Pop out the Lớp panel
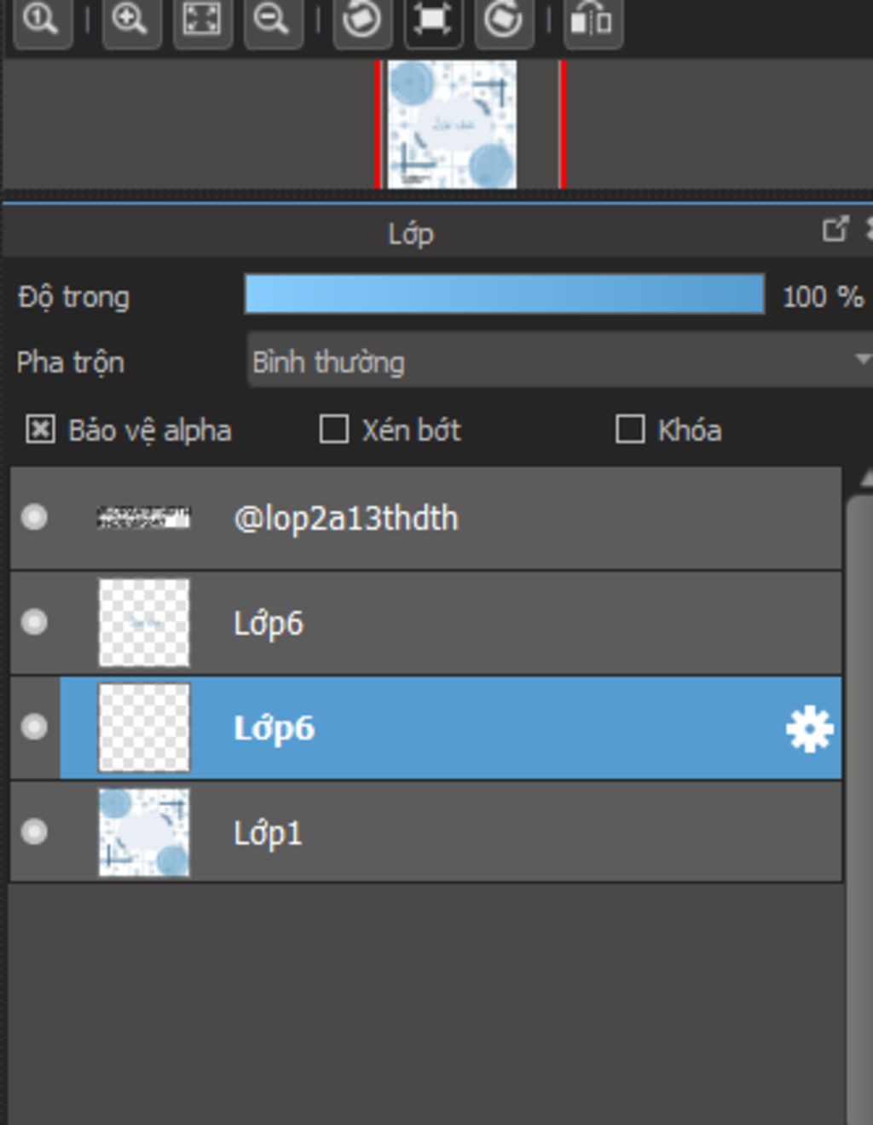 click(835, 229)
